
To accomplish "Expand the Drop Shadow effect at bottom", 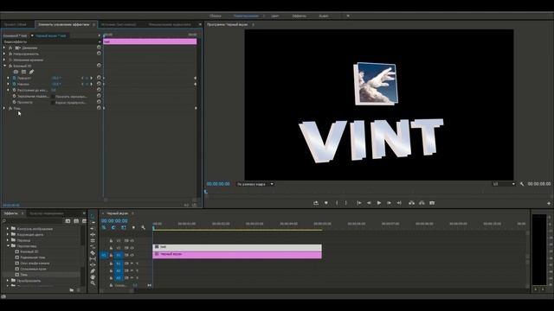I will 4,108.
